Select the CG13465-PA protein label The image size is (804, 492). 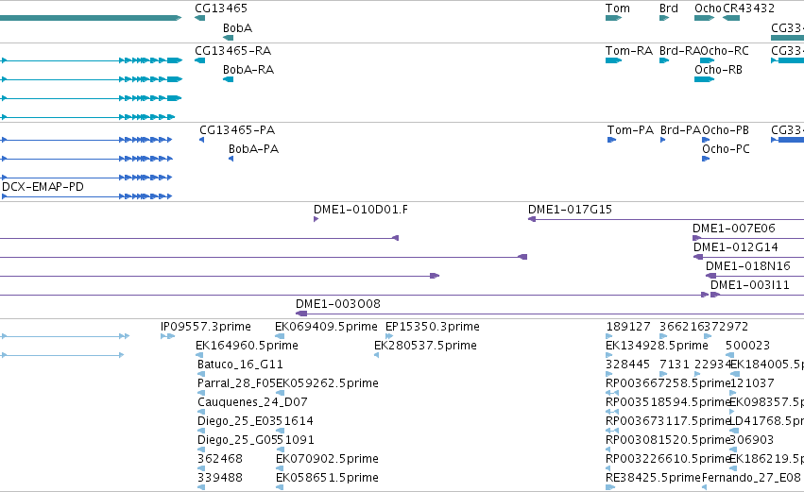(x=237, y=130)
